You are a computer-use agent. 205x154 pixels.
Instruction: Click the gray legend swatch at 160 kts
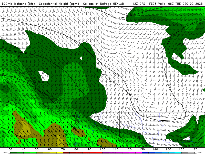[x=185, y=152]
